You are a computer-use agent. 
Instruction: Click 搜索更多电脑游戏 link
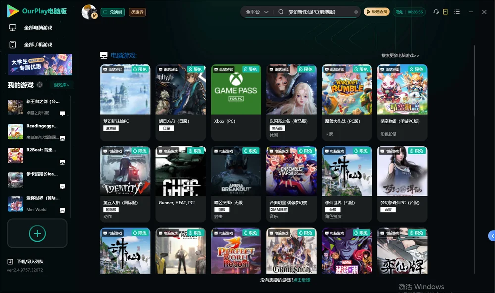(x=400, y=55)
